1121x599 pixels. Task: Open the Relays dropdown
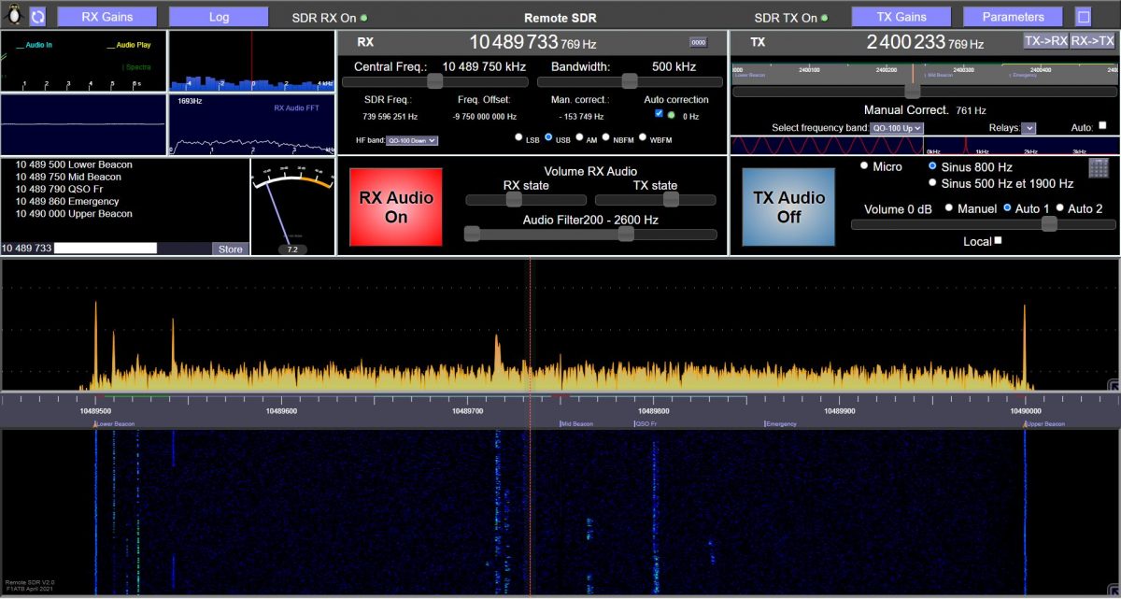[1029, 128]
